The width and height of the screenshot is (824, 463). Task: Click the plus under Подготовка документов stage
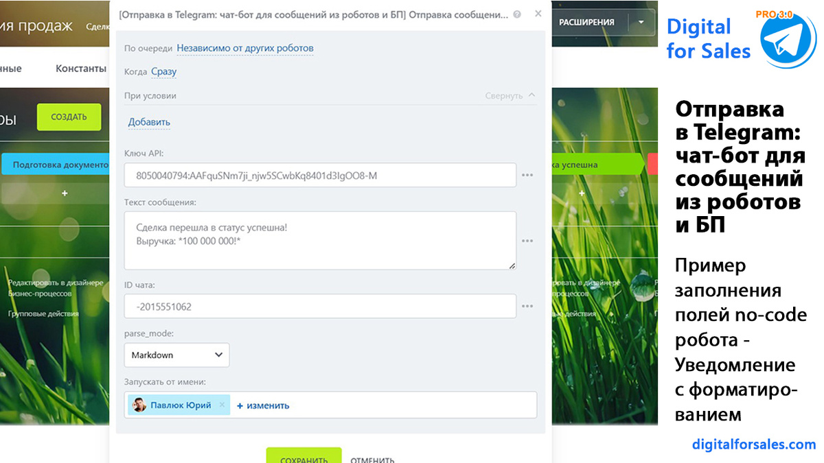point(65,193)
